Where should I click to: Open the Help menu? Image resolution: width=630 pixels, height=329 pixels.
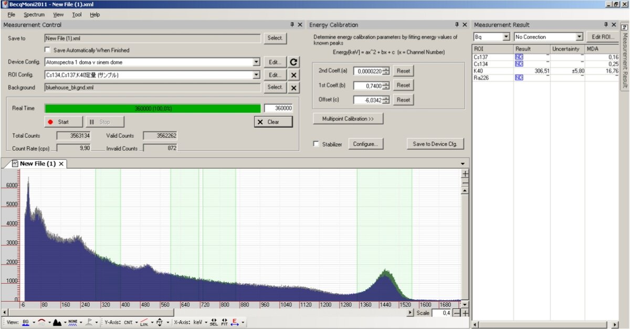click(x=94, y=15)
